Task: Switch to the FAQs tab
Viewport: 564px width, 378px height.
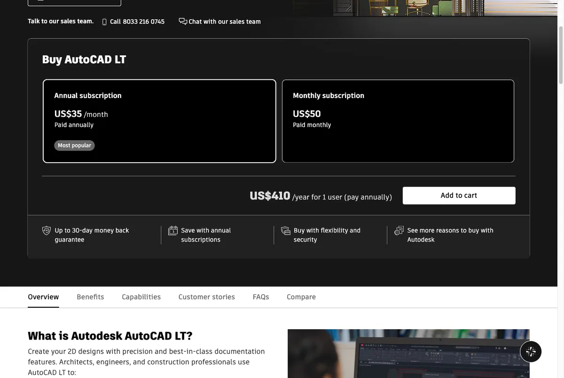Action: pos(261,297)
